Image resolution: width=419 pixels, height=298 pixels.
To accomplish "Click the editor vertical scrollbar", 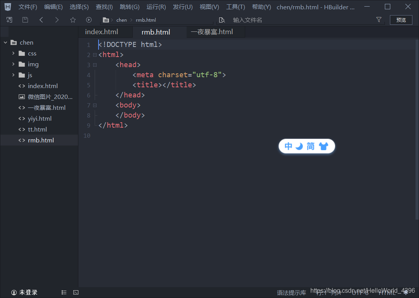I will [x=417, y=130].
